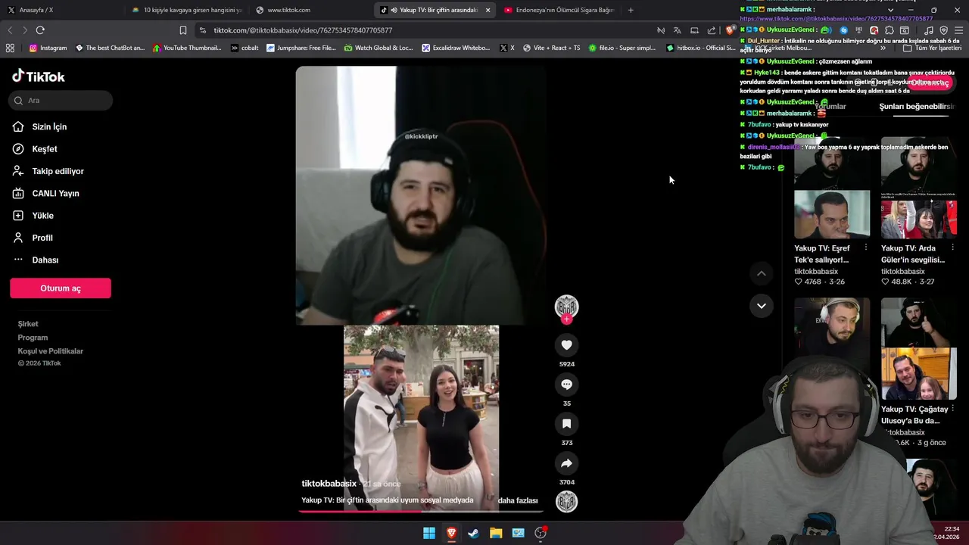
Task: Click the Oturum aç login button
Action: (61, 288)
